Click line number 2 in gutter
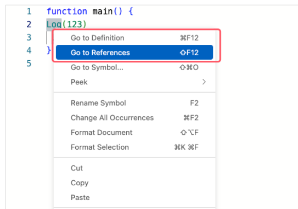 (29, 25)
